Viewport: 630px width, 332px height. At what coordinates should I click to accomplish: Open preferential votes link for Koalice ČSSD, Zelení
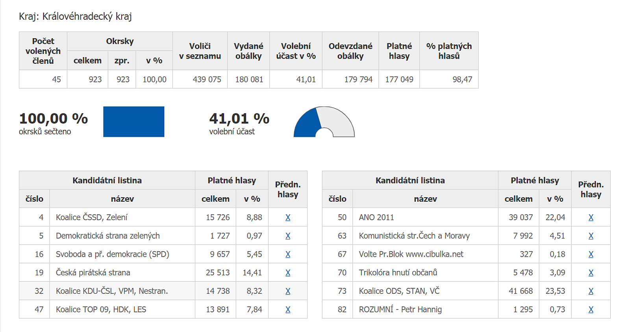[x=288, y=217]
